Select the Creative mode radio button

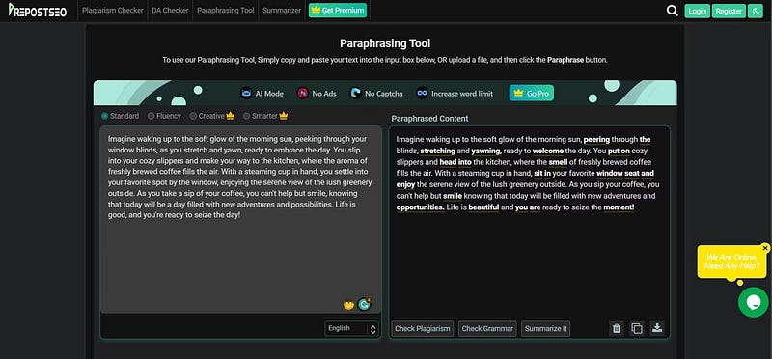193,116
